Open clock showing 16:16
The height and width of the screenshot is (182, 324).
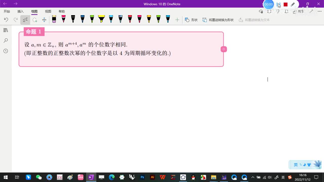302,177
